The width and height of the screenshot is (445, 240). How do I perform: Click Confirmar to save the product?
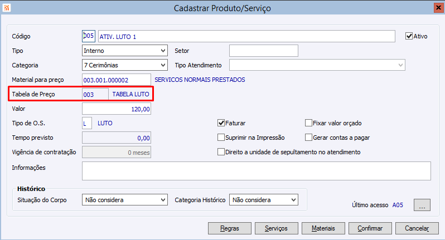click(x=370, y=228)
